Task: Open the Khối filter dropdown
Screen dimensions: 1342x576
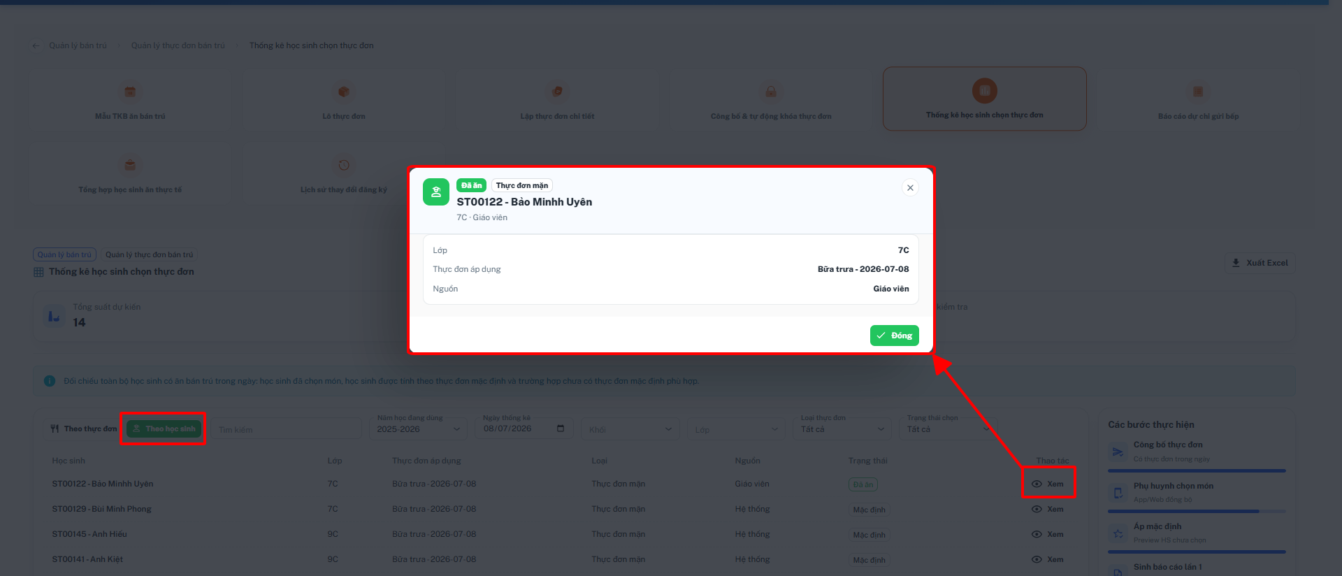Action: tap(630, 429)
